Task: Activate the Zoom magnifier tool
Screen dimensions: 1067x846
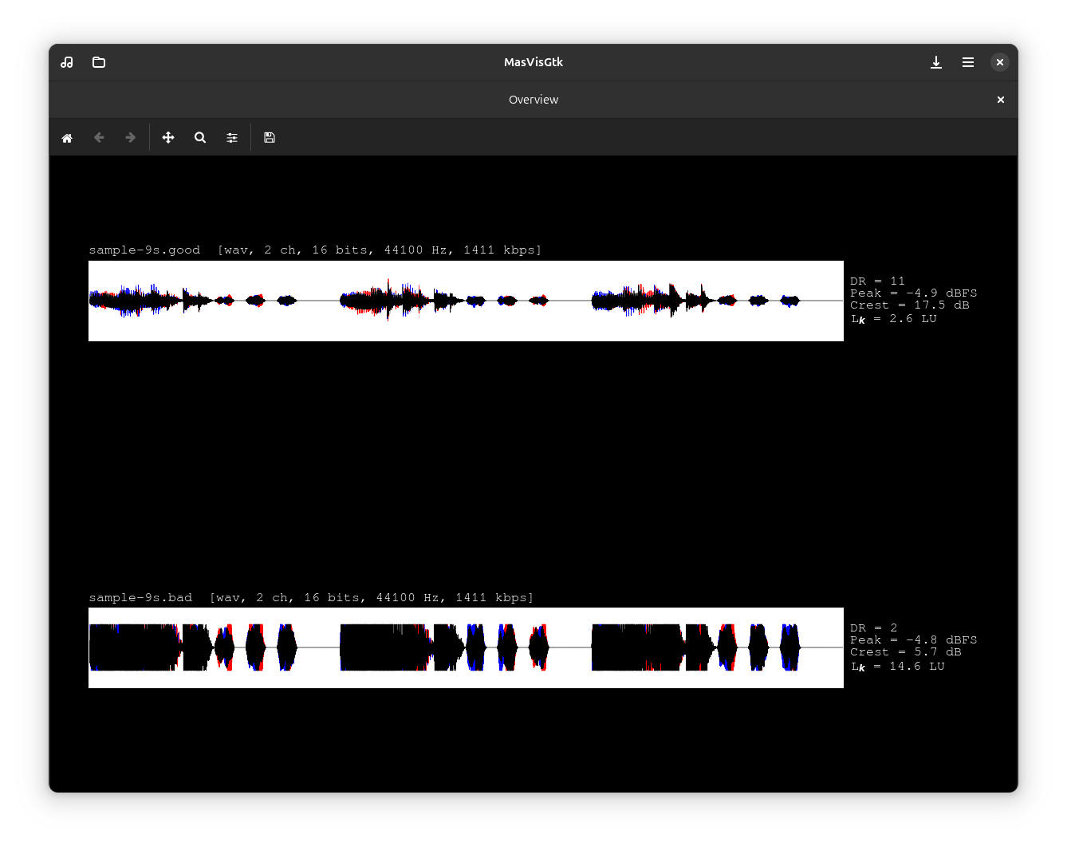Action: pyautogui.click(x=200, y=138)
